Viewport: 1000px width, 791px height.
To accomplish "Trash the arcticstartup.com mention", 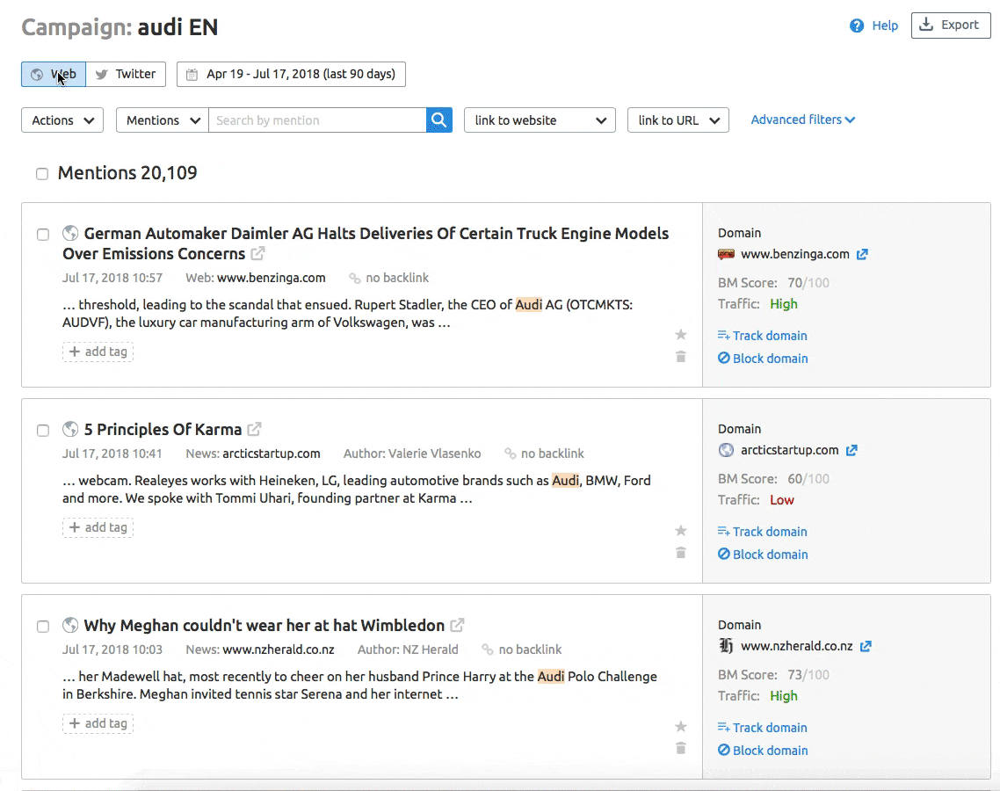I will coord(680,553).
